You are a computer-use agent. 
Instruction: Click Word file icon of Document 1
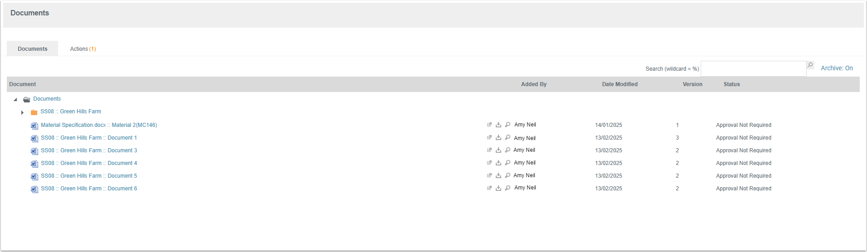coord(34,138)
